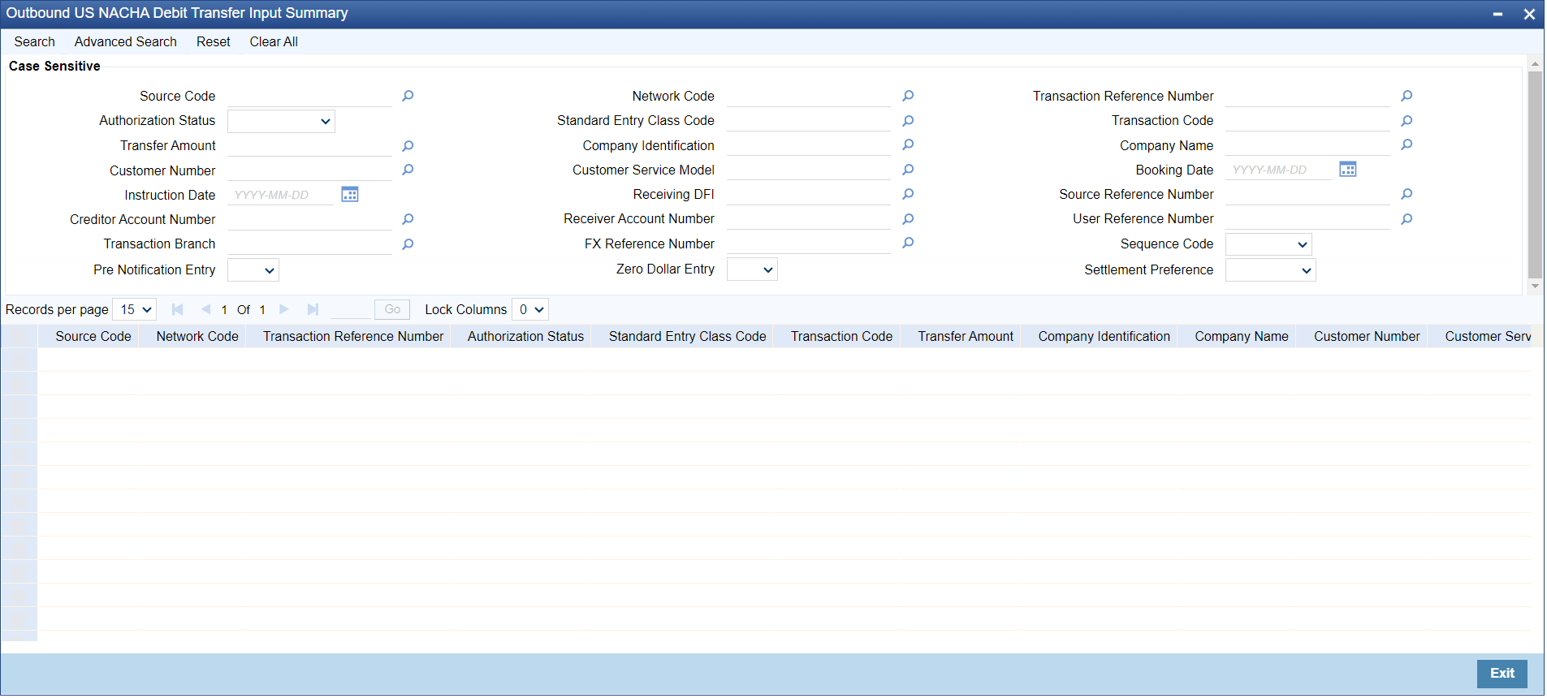Click the scrollbar down arrow in criteria panel
This screenshot has width=1547, height=698.
tap(1535, 287)
